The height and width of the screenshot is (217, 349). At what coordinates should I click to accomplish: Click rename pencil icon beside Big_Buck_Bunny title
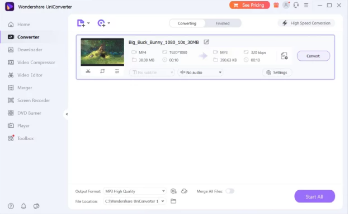pyautogui.click(x=206, y=42)
